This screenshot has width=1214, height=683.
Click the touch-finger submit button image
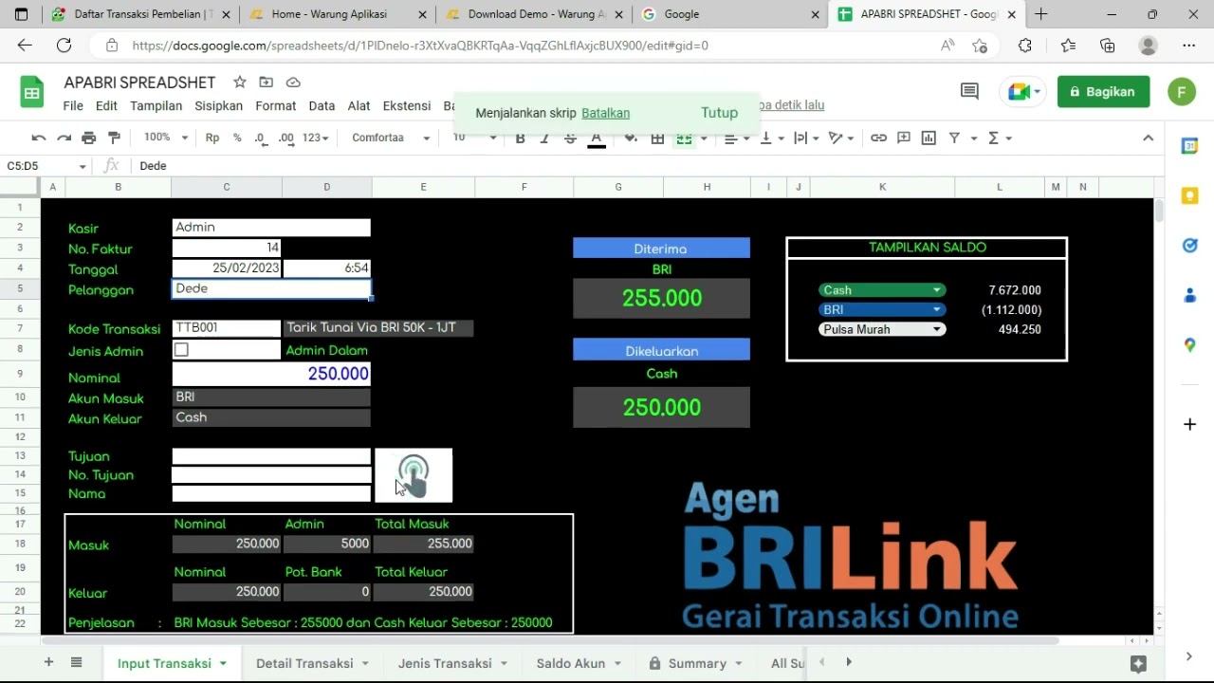pyautogui.click(x=414, y=475)
